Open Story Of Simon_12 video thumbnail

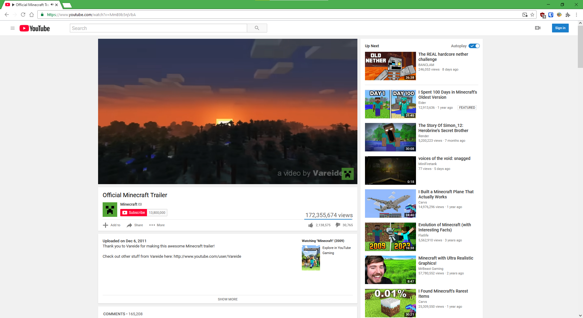(x=390, y=137)
